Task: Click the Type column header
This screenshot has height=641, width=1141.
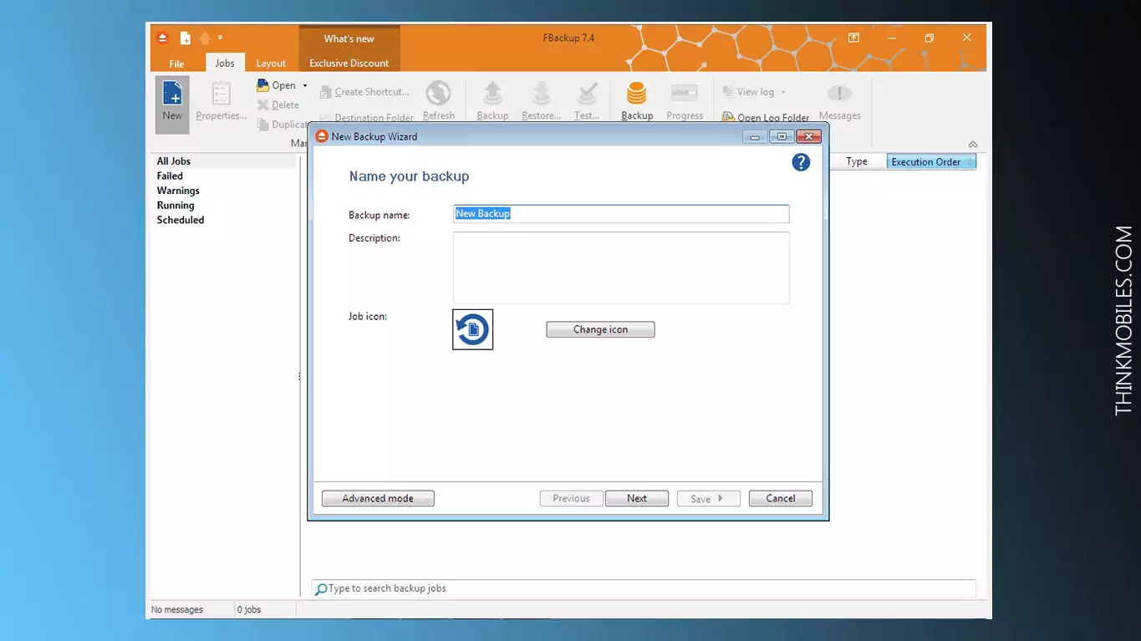Action: pos(857,162)
